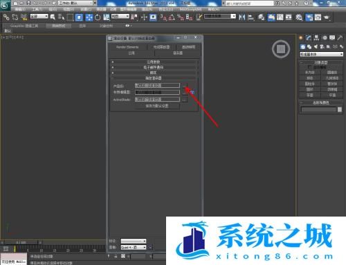Click the Select and Link tool
Screen dimensions: 346x265
tap(6, 17)
